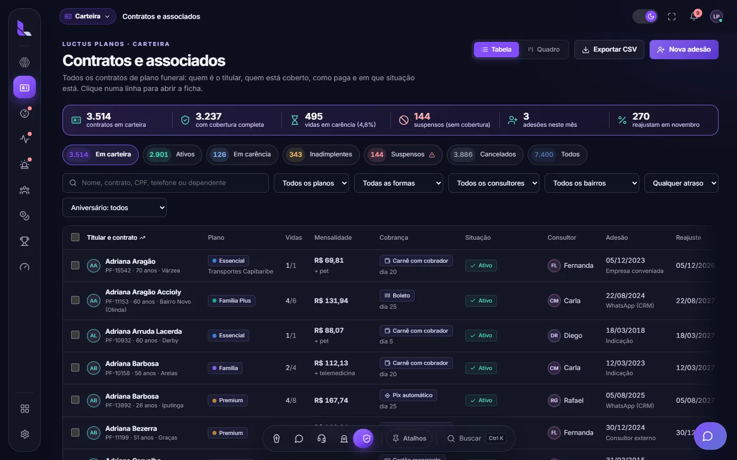Click the Atalhos button in bottom dock
The height and width of the screenshot is (460, 737).
click(x=409, y=439)
